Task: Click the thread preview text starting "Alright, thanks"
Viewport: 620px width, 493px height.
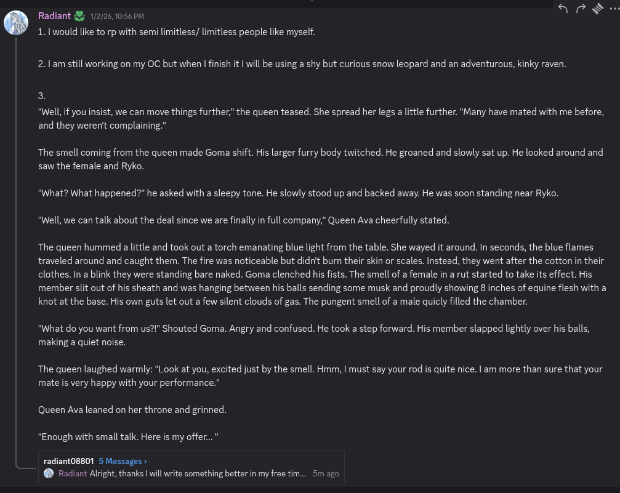Action: coord(197,473)
